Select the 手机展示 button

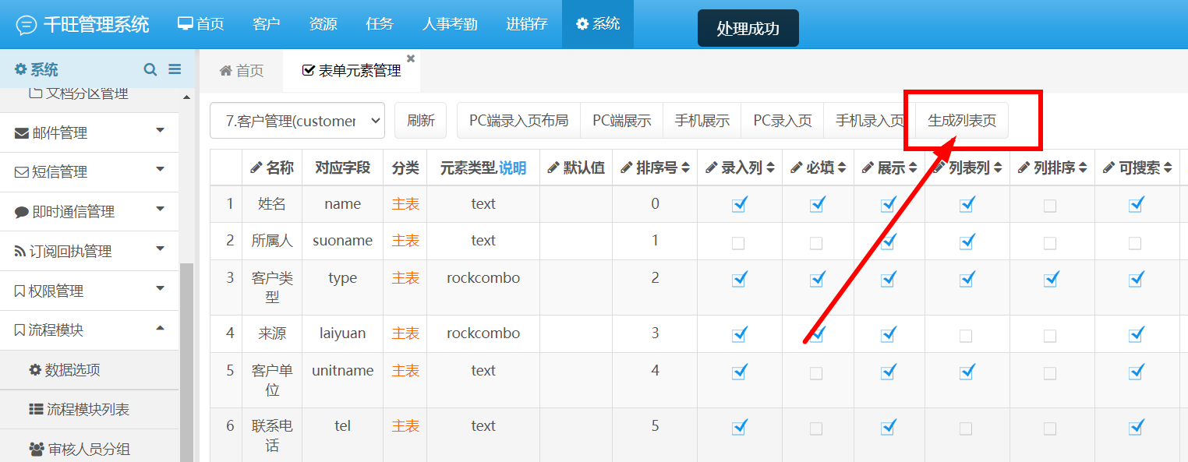702,121
